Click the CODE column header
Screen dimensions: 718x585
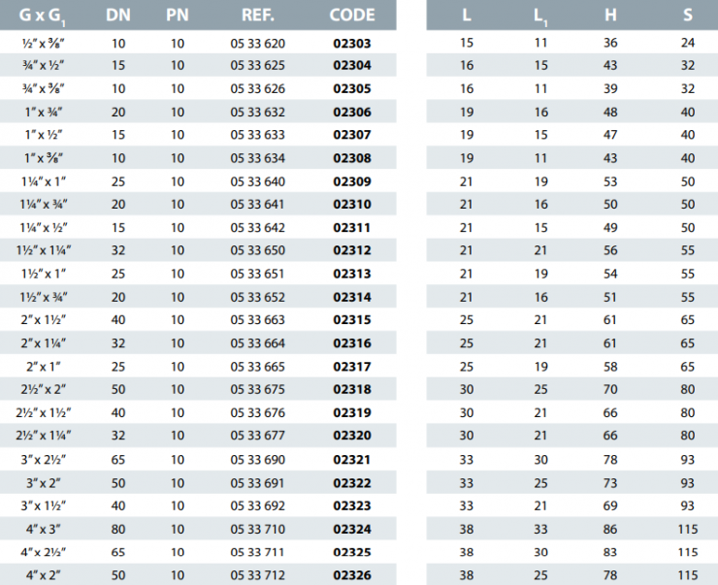351,16
